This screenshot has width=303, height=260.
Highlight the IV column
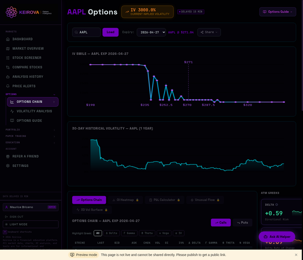(x=179, y=233)
